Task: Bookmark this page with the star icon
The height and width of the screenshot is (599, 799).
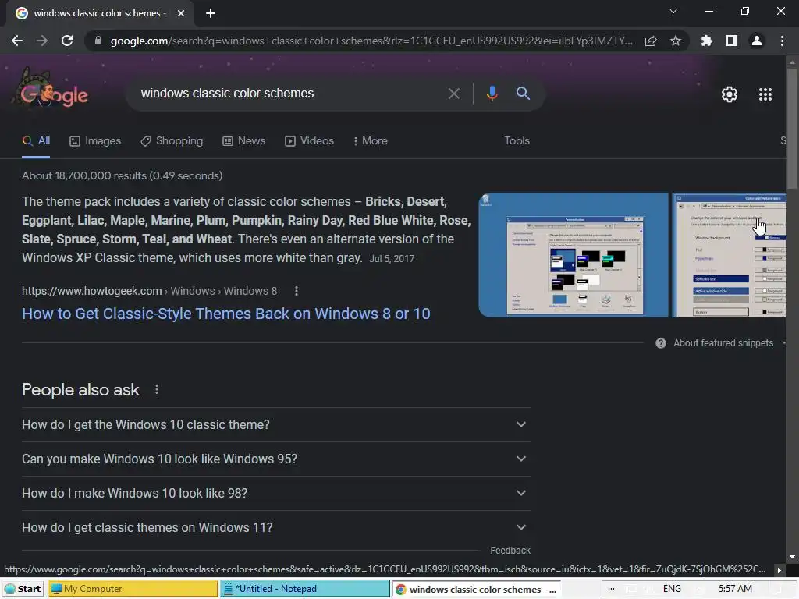Action: pyautogui.click(x=676, y=41)
